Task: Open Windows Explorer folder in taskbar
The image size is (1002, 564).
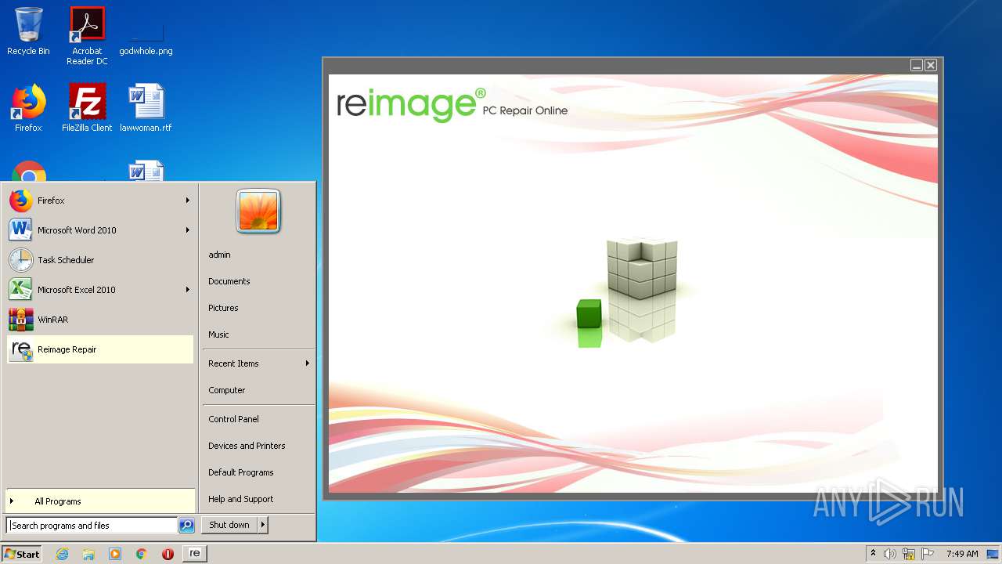Action: [88, 554]
